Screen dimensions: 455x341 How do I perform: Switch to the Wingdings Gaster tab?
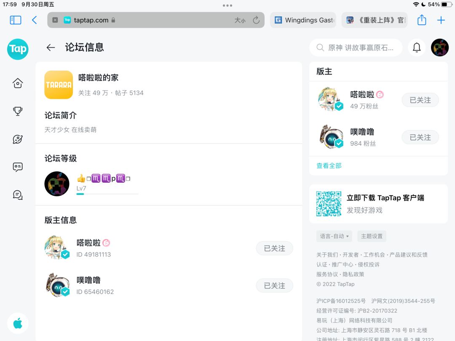(x=303, y=20)
